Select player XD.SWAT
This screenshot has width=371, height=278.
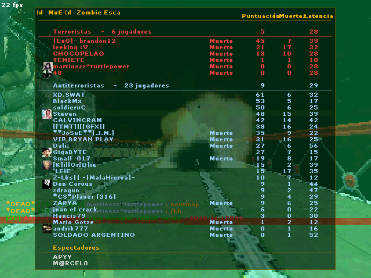point(69,95)
